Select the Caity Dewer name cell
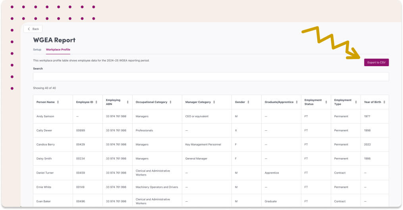This screenshot has width=403, height=210. (44, 130)
